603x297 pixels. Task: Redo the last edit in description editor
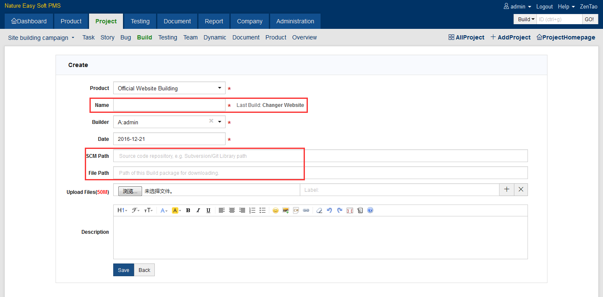[x=340, y=210]
